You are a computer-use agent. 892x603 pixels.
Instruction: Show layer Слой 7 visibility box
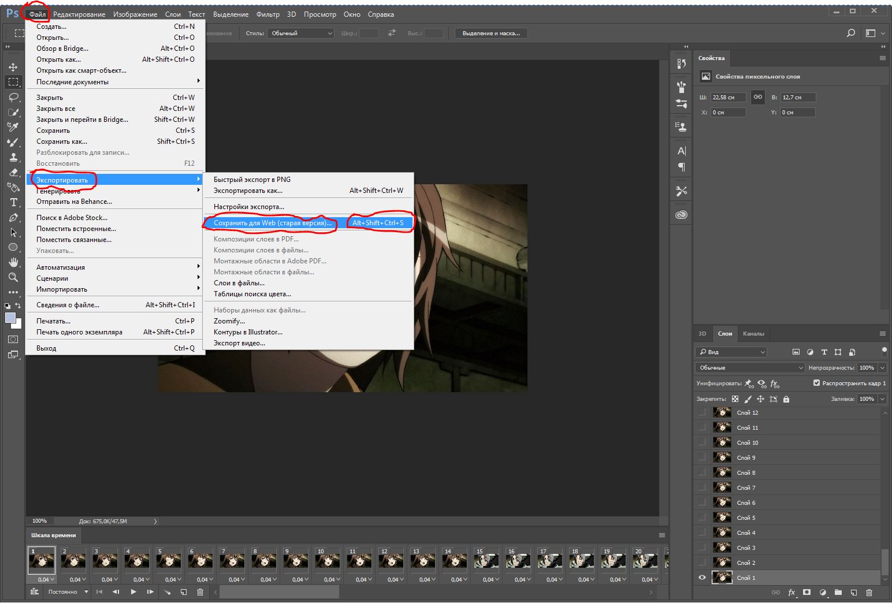pyautogui.click(x=702, y=487)
